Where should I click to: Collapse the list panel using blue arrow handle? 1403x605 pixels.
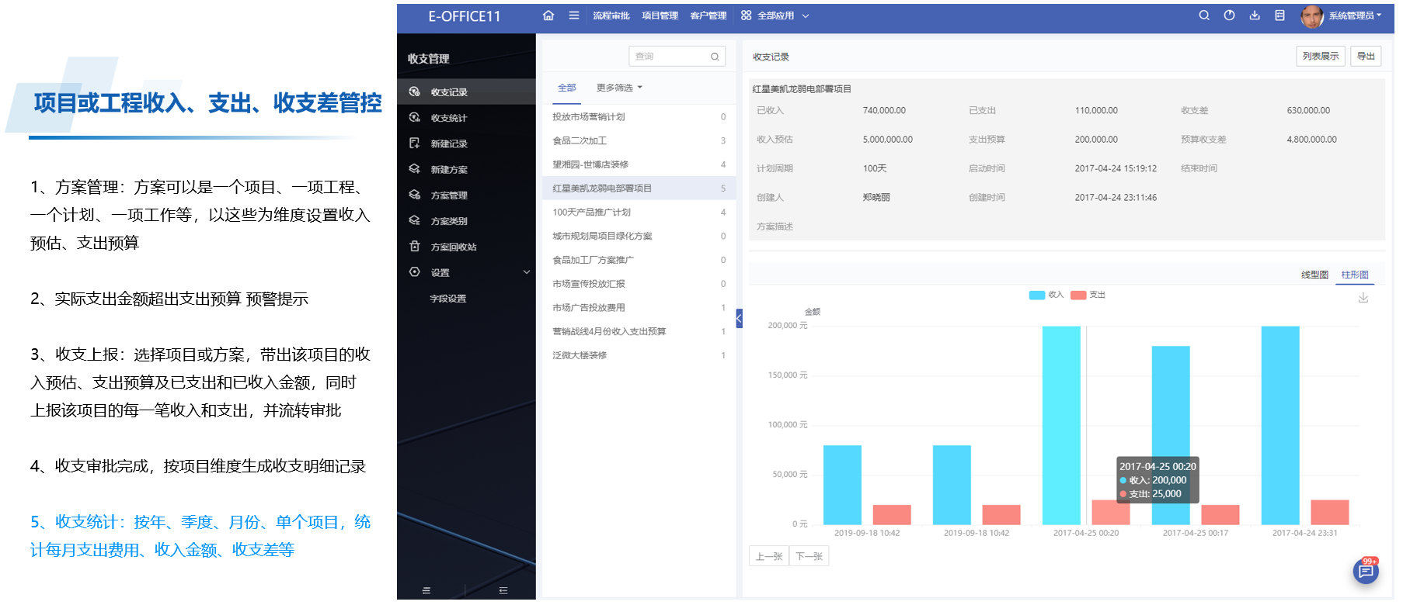pos(739,318)
